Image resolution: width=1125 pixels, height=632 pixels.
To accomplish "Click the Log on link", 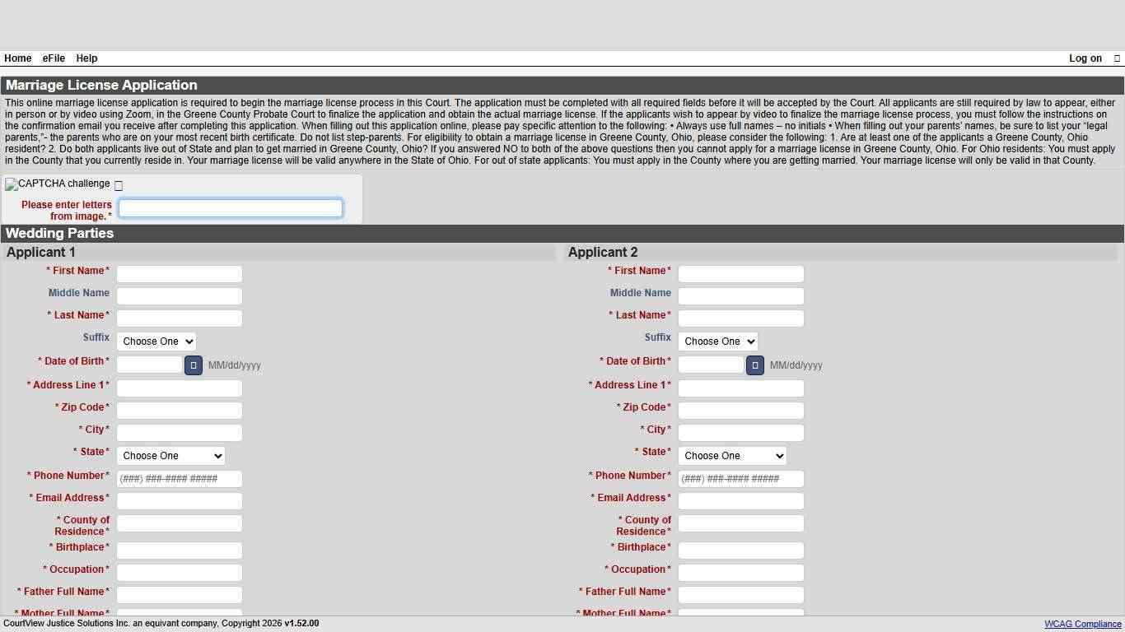I will coord(1085,58).
